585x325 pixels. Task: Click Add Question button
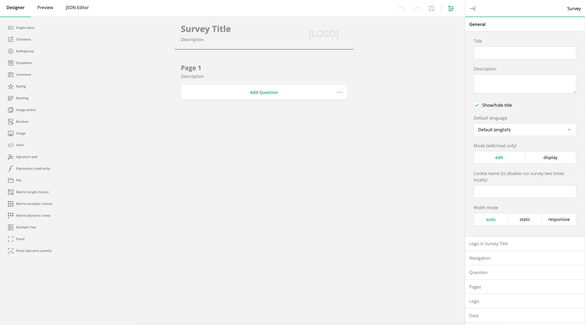[x=264, y=92]
